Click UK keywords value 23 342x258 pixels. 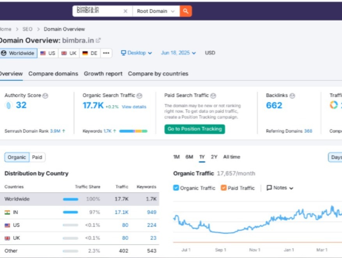pyautogui.click(x=153, y=238)
